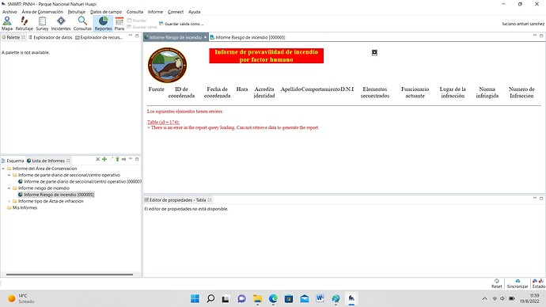546x307 pixels.
Task: Click Guardar salida como toolbar item
Action: coord(181,24)
